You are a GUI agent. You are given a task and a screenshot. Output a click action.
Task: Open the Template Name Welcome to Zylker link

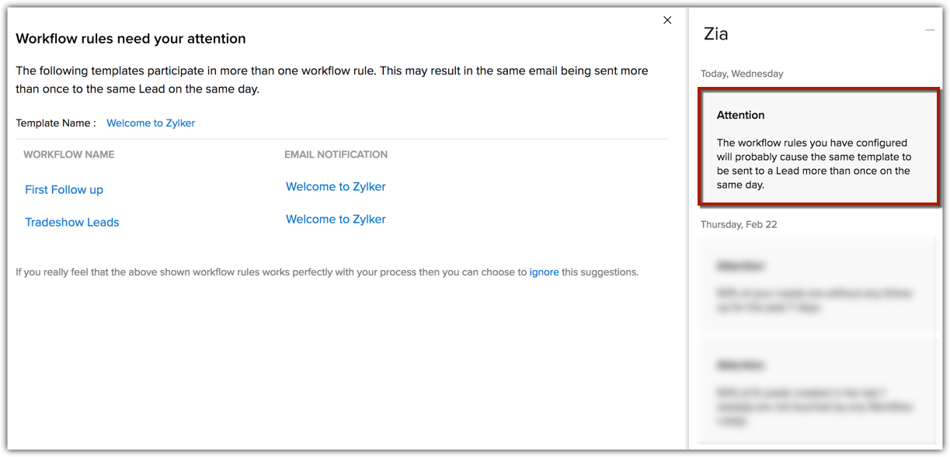[151, 123]
